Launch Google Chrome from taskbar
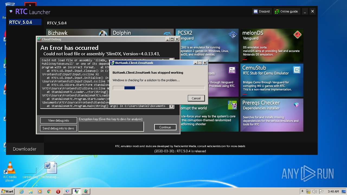Screen dimensions: 347x195 [x=49, y=191]
